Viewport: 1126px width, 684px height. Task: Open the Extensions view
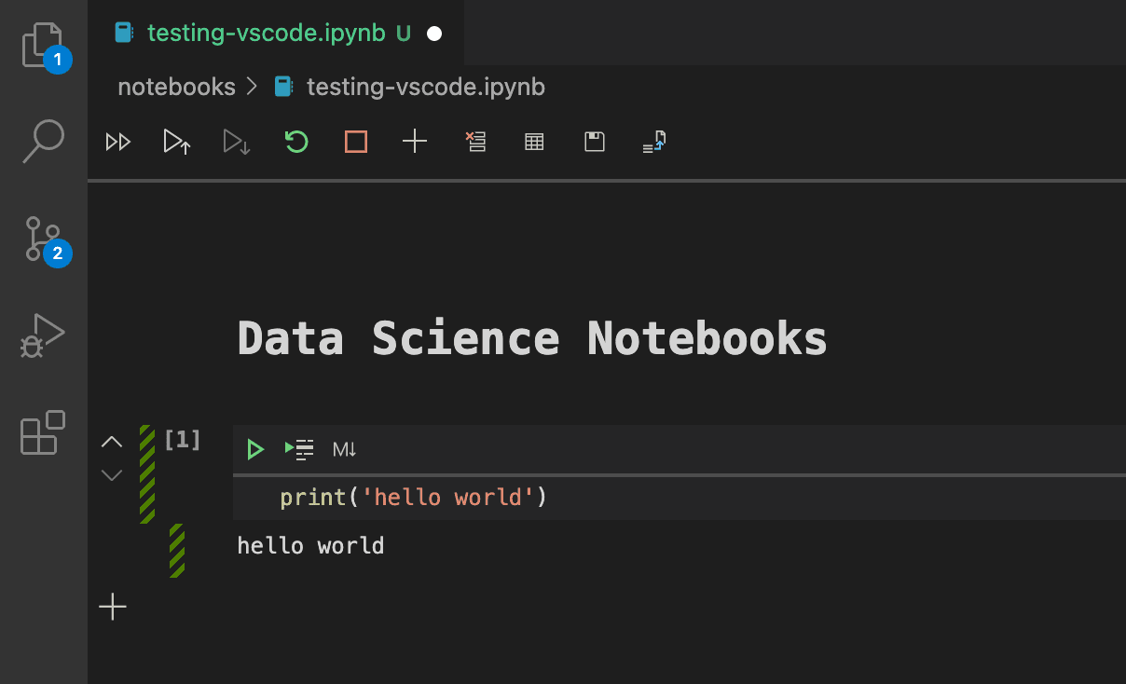(42, 432)
